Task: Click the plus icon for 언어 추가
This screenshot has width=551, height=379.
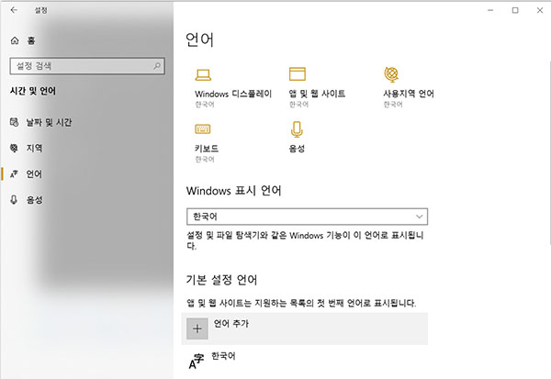Action: pyautogui.click(x=197, y=329)
